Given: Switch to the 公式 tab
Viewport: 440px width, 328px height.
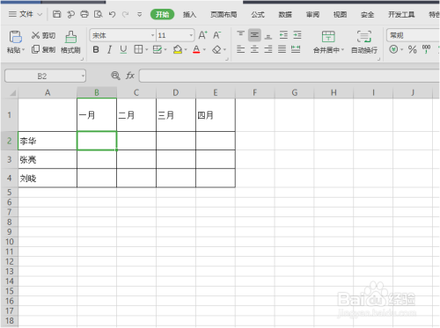Looking at the screenshot, I should [x=258, y=14].
